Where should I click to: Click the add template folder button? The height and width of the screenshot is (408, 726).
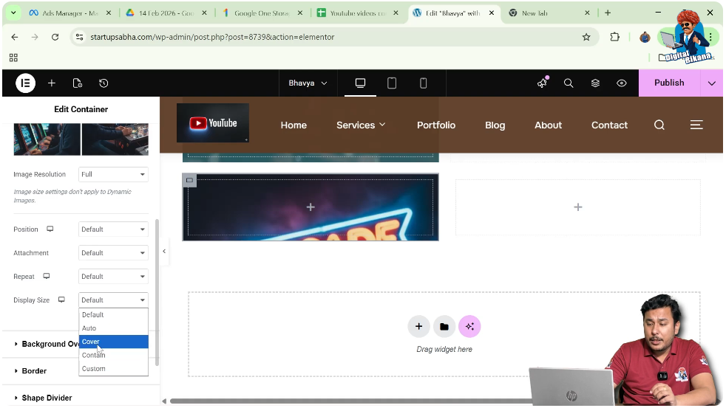pos(444,327)
